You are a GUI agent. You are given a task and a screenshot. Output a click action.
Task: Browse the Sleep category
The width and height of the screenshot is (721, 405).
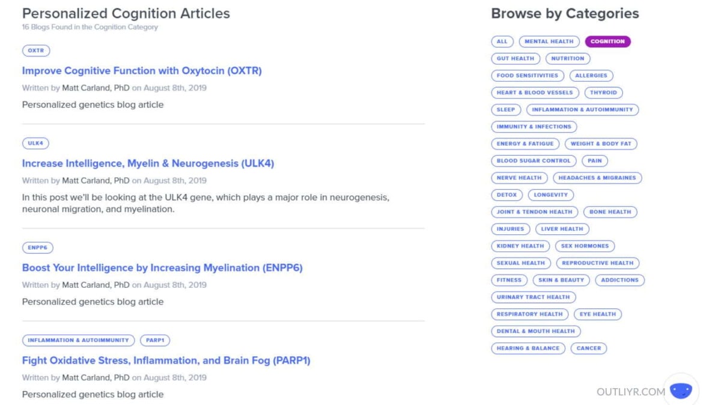(505, 109)
